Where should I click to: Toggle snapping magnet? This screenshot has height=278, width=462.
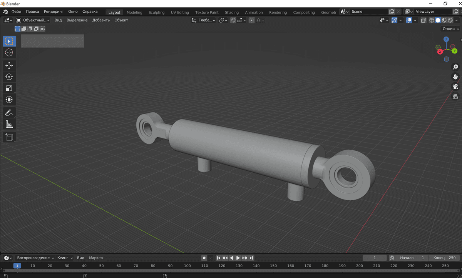233,20
